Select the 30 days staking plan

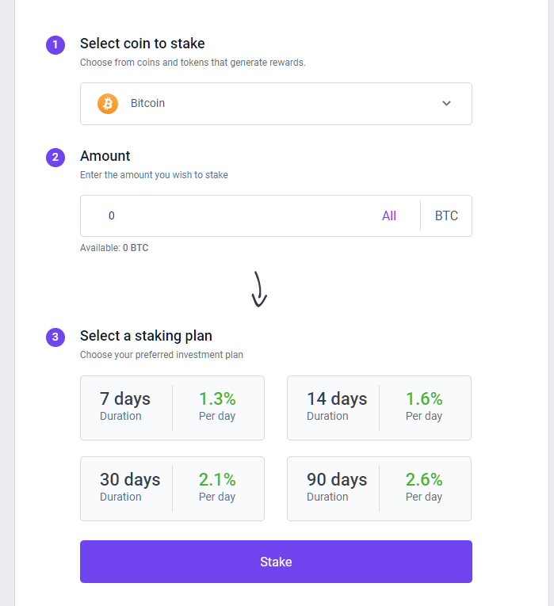[x=173, y=489]
